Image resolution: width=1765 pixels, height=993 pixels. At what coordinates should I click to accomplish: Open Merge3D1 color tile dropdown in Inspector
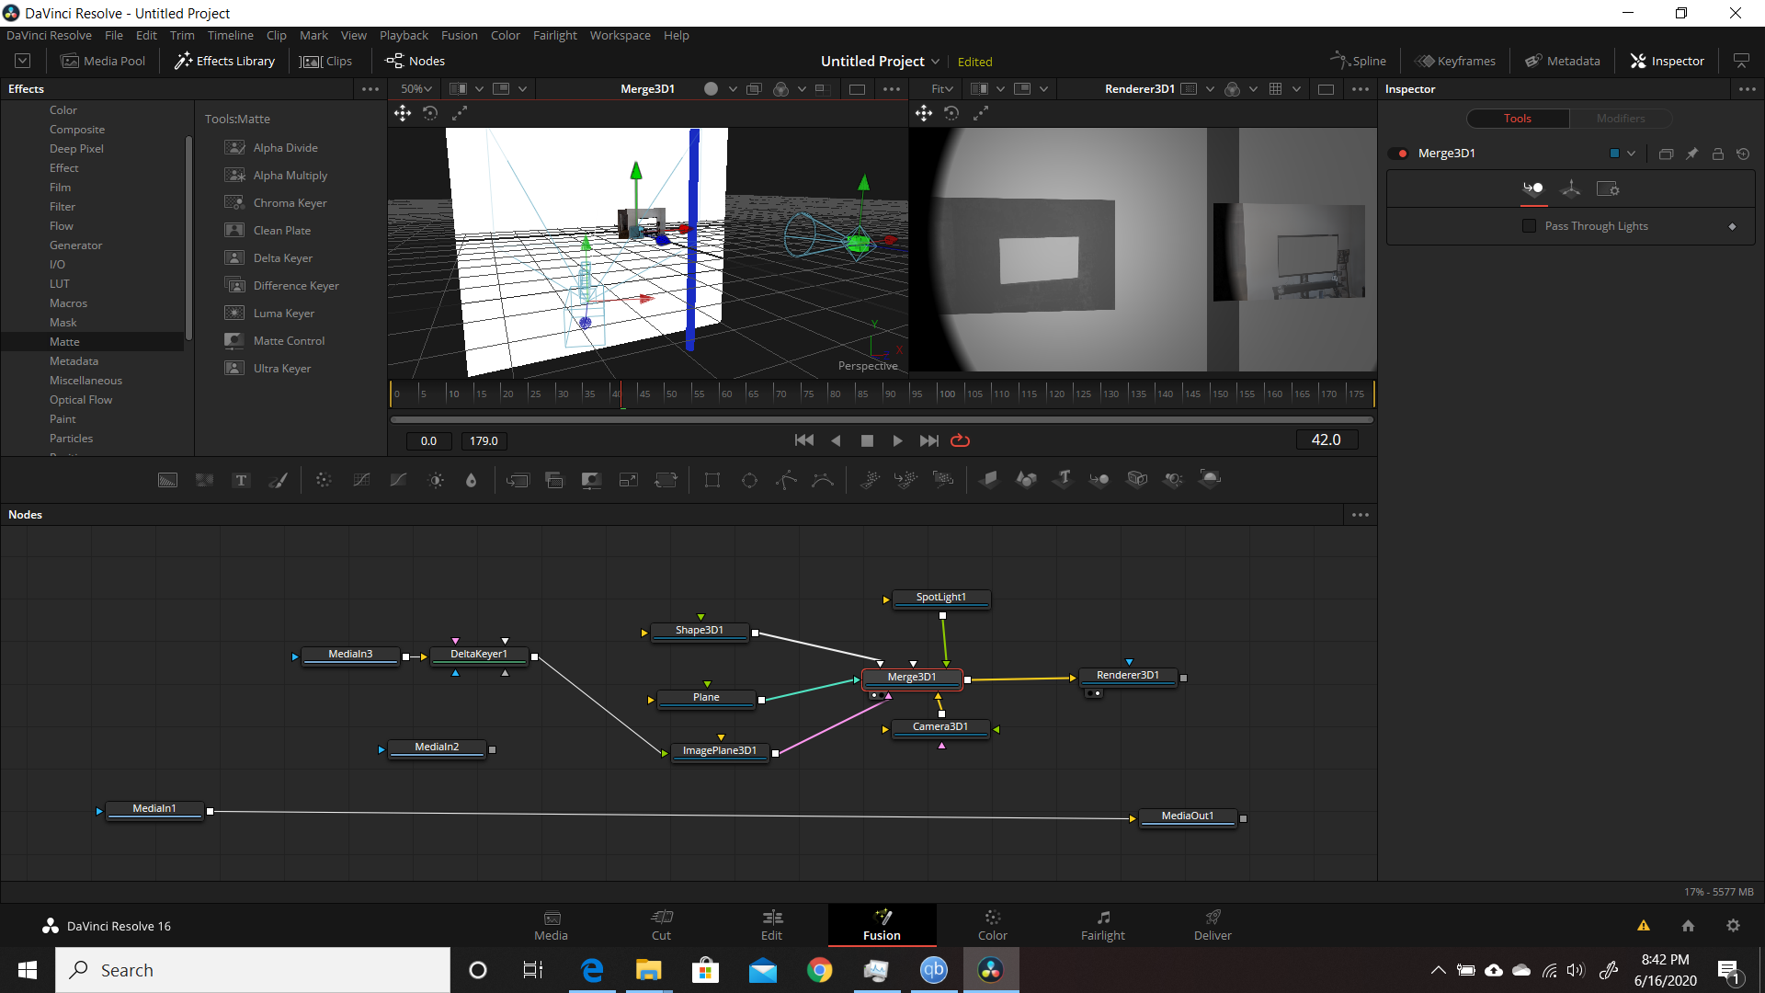point(1631,154)
